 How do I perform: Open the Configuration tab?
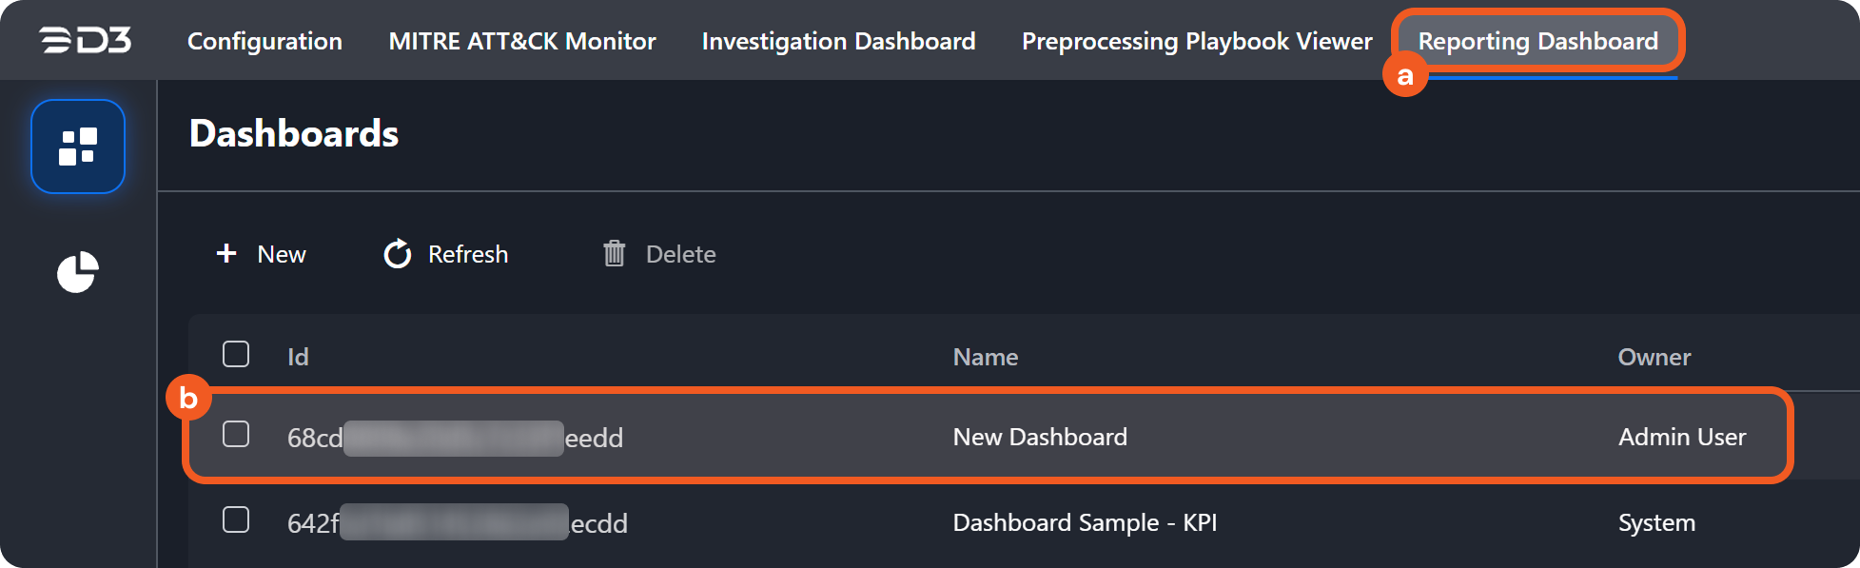point(264,41)
